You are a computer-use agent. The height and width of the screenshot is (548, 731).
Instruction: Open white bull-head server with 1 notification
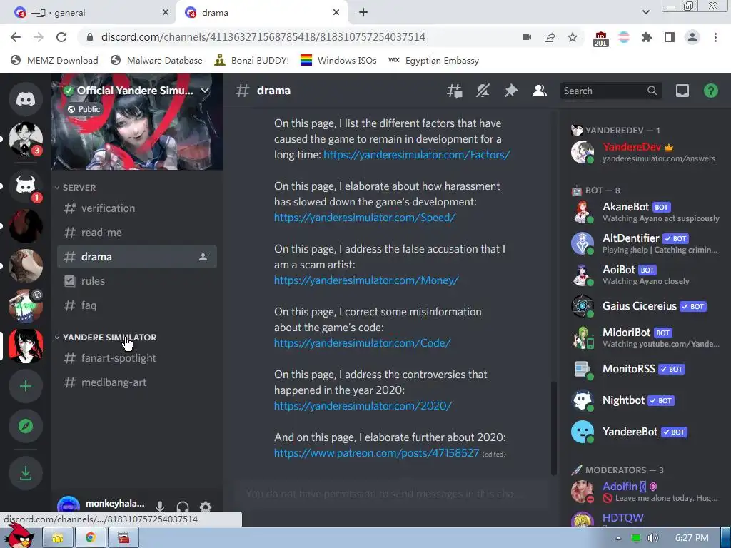pyautogui.click(x=26, y=186)
